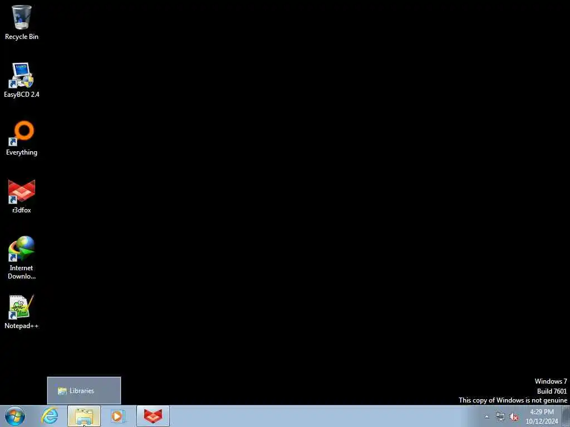The image size is (570, 427).
Task: Launch Internet Explorer from the taskbar
Action: coord(50,416)
